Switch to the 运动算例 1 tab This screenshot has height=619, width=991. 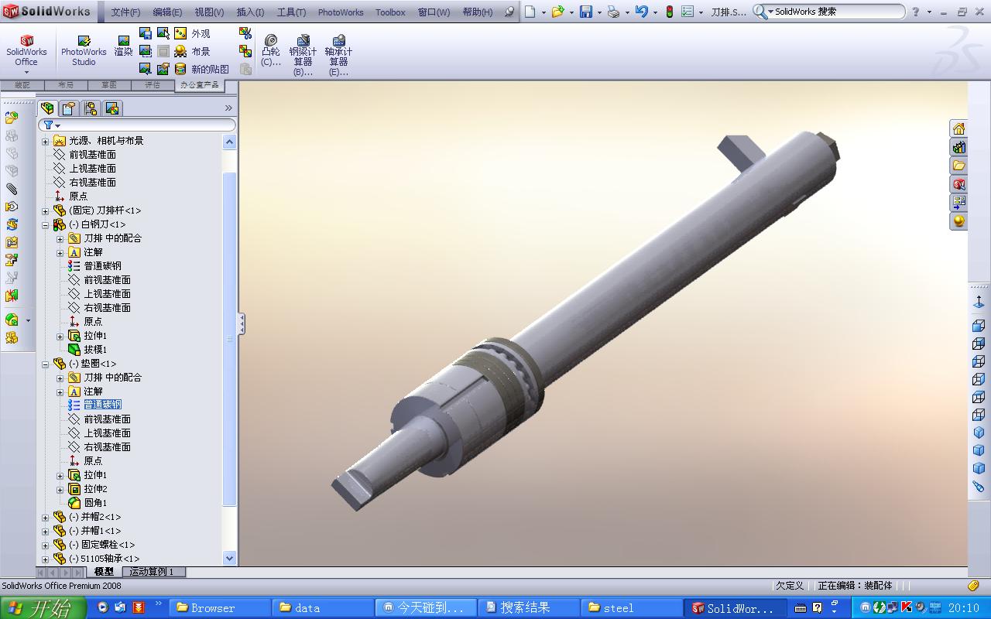pyautogui.click(x=152, y=572)
